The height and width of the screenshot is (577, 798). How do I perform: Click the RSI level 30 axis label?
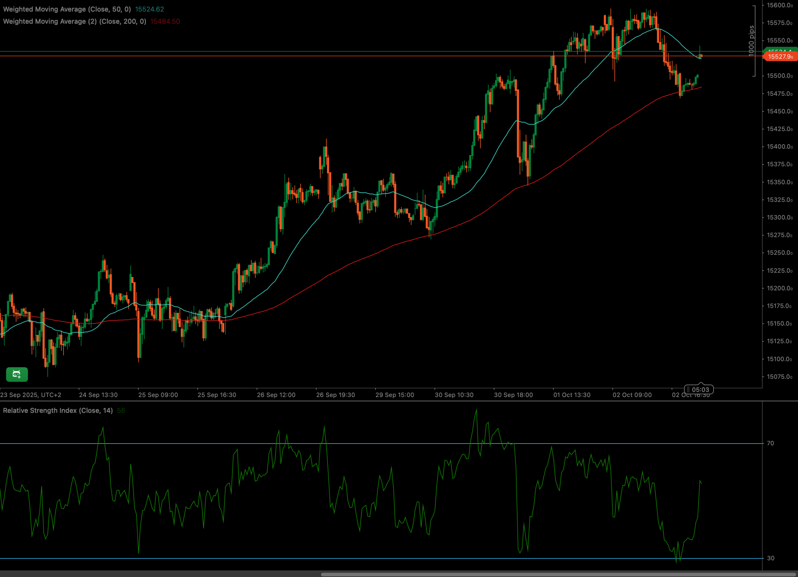point(771,558)
